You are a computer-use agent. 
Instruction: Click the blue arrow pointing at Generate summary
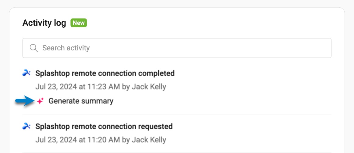point(24,101)
